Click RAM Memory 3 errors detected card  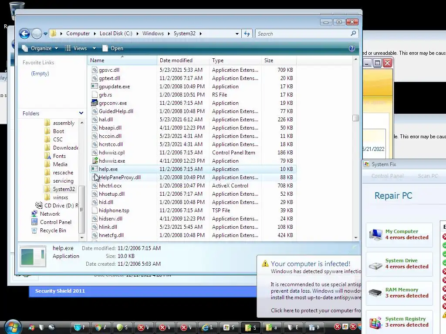[399, 293]
